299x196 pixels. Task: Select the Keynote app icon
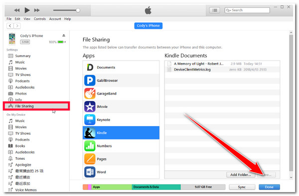click(90, 120)
